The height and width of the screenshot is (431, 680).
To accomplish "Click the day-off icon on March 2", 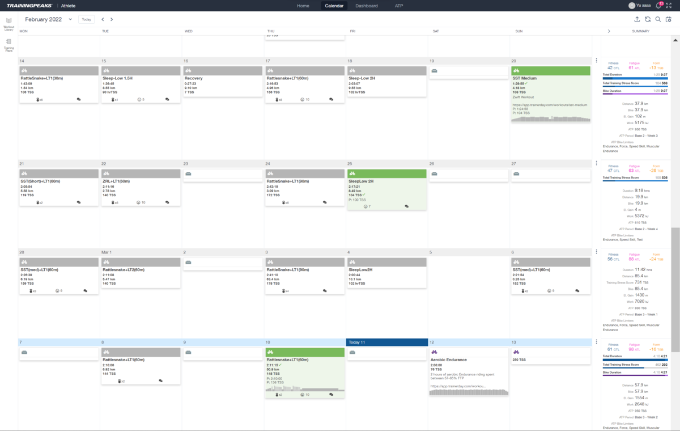I will (x=188, y=262).
